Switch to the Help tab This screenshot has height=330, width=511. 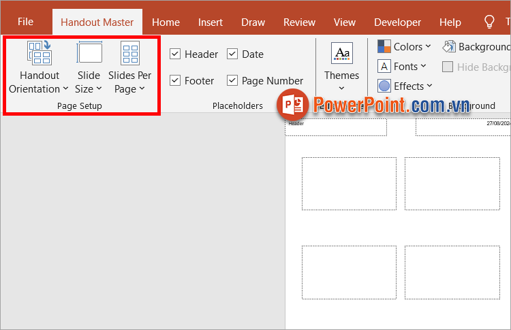[450, 22]
